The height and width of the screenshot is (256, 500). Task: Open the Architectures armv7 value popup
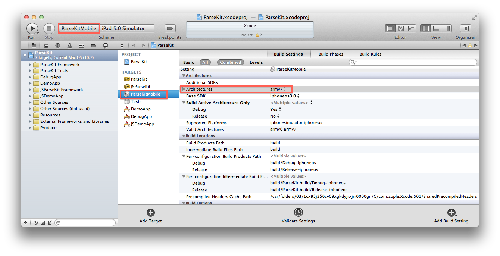pyautogui.click(x=278, y=89)
